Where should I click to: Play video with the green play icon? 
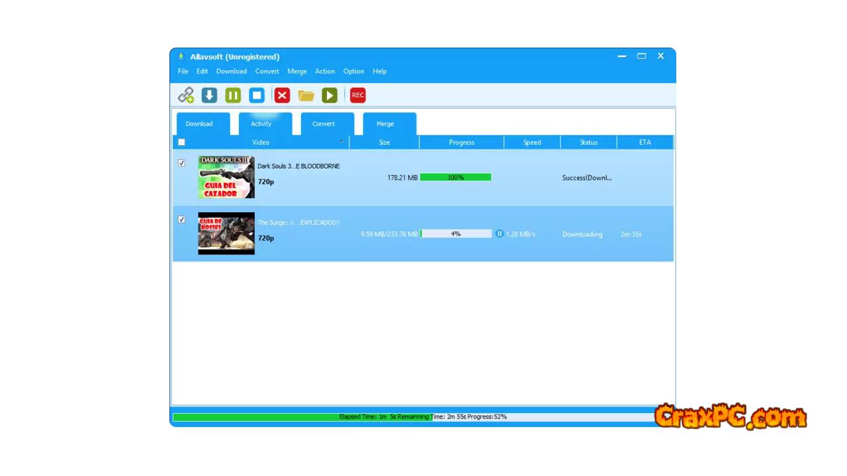coord(330,95)
